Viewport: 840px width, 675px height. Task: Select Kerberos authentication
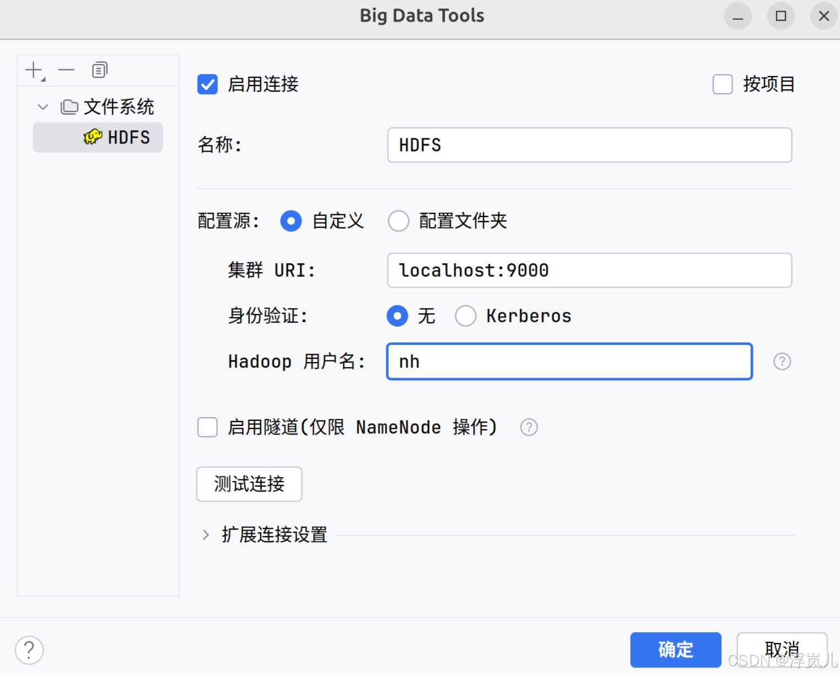click(466, 316)
